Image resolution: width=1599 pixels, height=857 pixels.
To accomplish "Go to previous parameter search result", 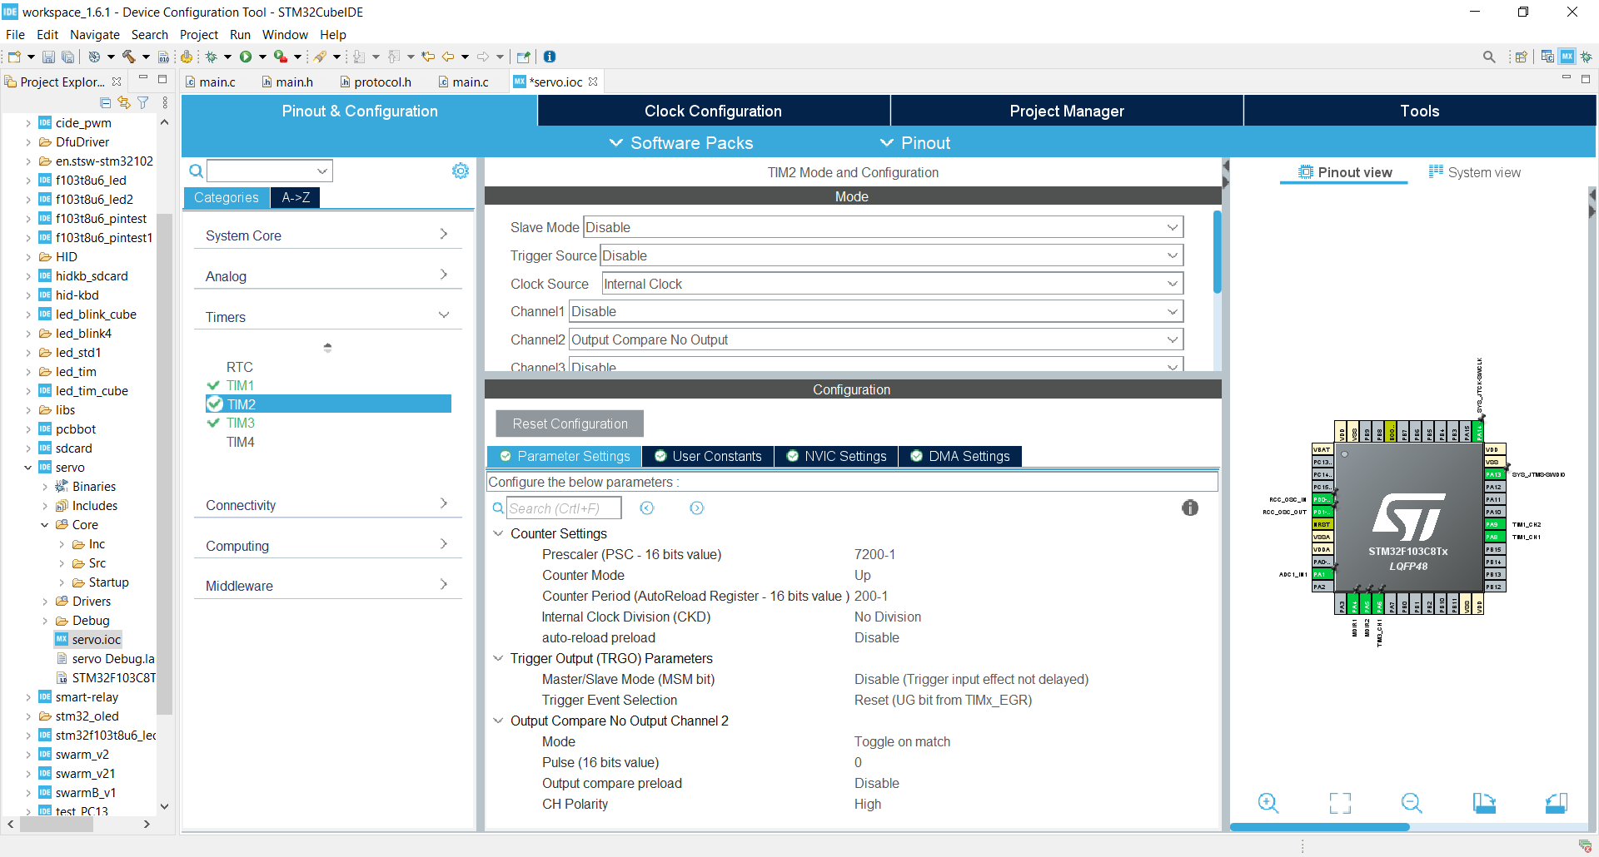I will click(647, 508).
